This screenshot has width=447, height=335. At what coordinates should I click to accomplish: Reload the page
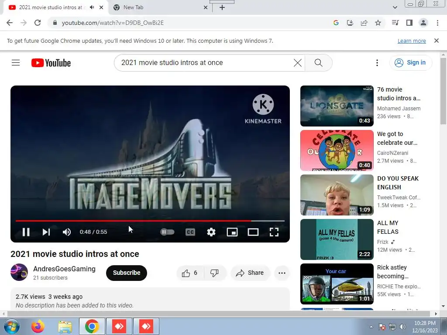coord(38,23)
